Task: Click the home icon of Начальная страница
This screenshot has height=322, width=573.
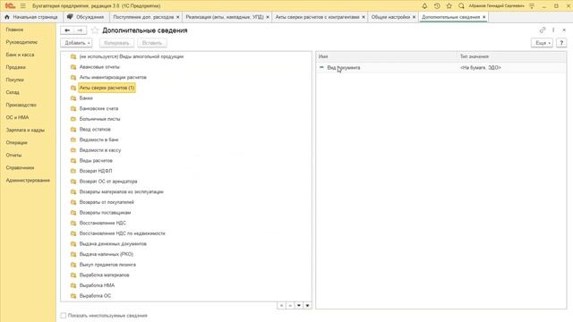Action: point(7,17)
